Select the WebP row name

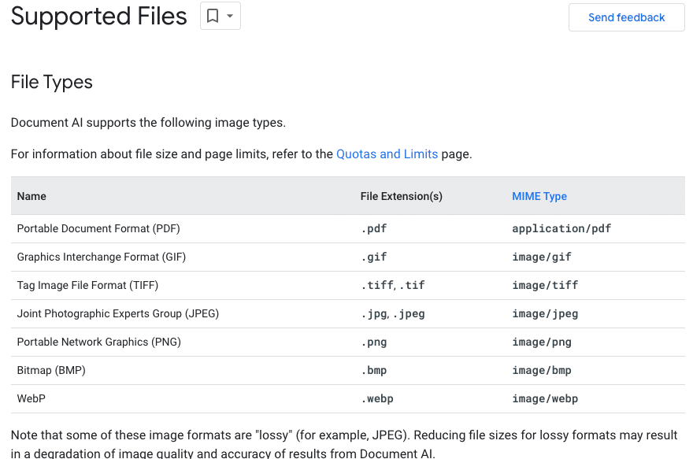click(x=31, y=398)
